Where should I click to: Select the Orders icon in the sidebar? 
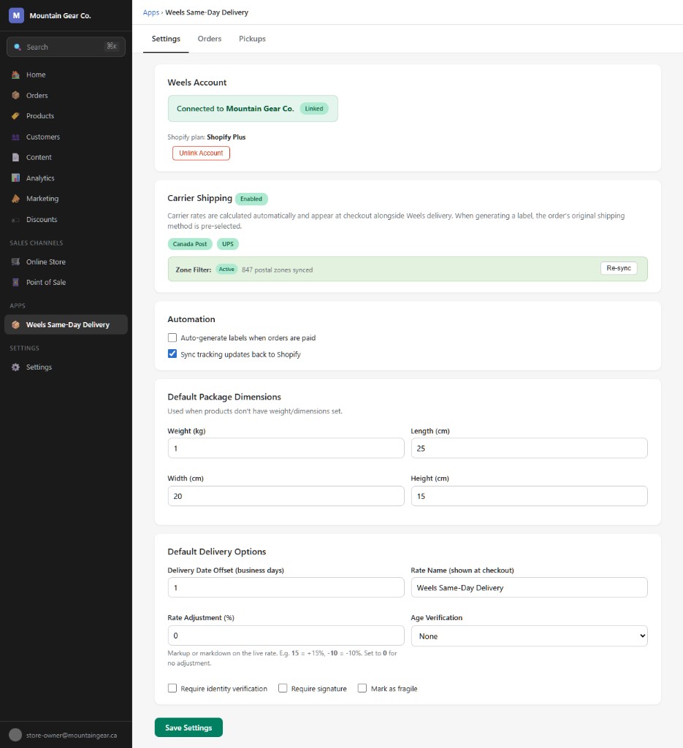point(16,95)
